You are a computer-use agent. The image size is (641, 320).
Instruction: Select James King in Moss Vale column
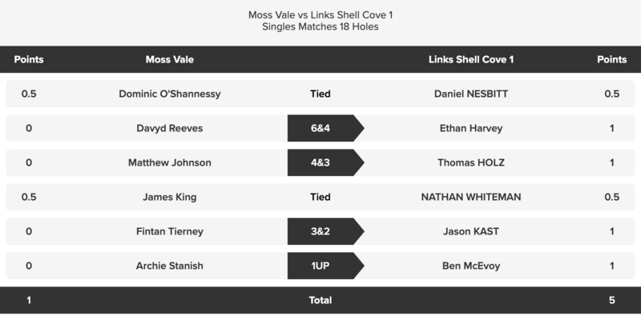(170, 197)
